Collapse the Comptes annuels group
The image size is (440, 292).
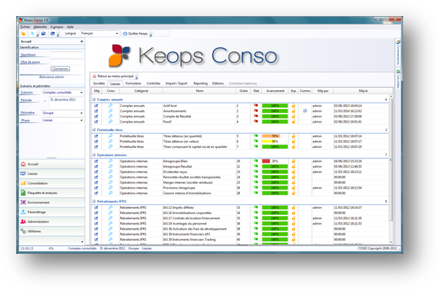(x=94, y=100)
